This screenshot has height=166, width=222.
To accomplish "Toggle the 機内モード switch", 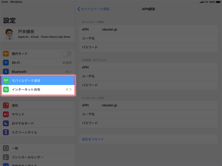I will point(67,54).
